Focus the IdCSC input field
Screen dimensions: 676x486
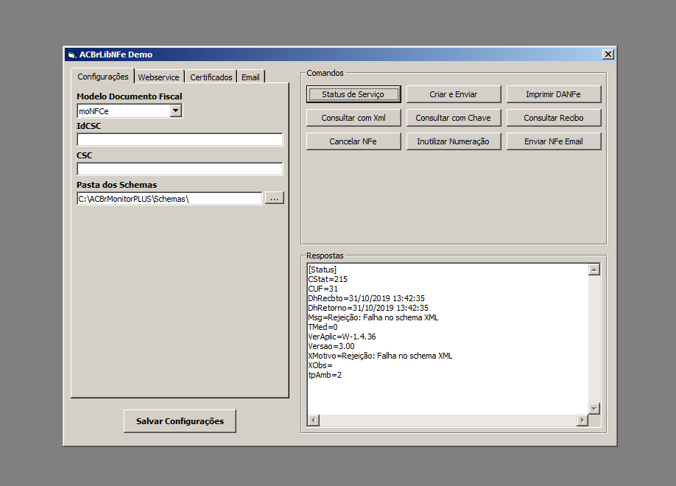(180, 140)
